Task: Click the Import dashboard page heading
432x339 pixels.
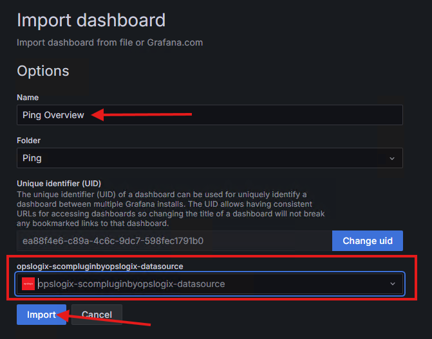Action: click(x=91, y=20)
